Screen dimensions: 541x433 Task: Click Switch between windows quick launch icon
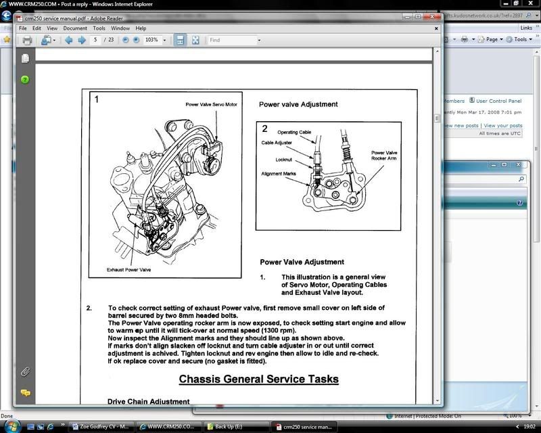[x=41, y=427]
